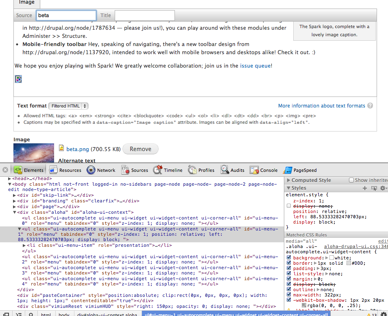Open the Elements panel in DevTools
The image size is (388, 316).
[x=29, y=170]
